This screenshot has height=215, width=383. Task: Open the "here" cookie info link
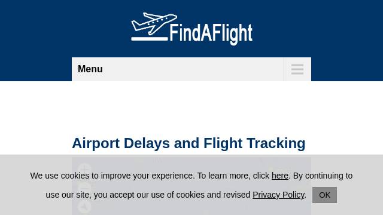[280, 176]
